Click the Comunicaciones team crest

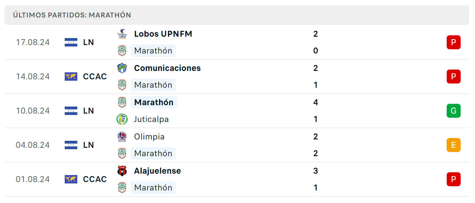pyautogui.click(x=122, y=68)
